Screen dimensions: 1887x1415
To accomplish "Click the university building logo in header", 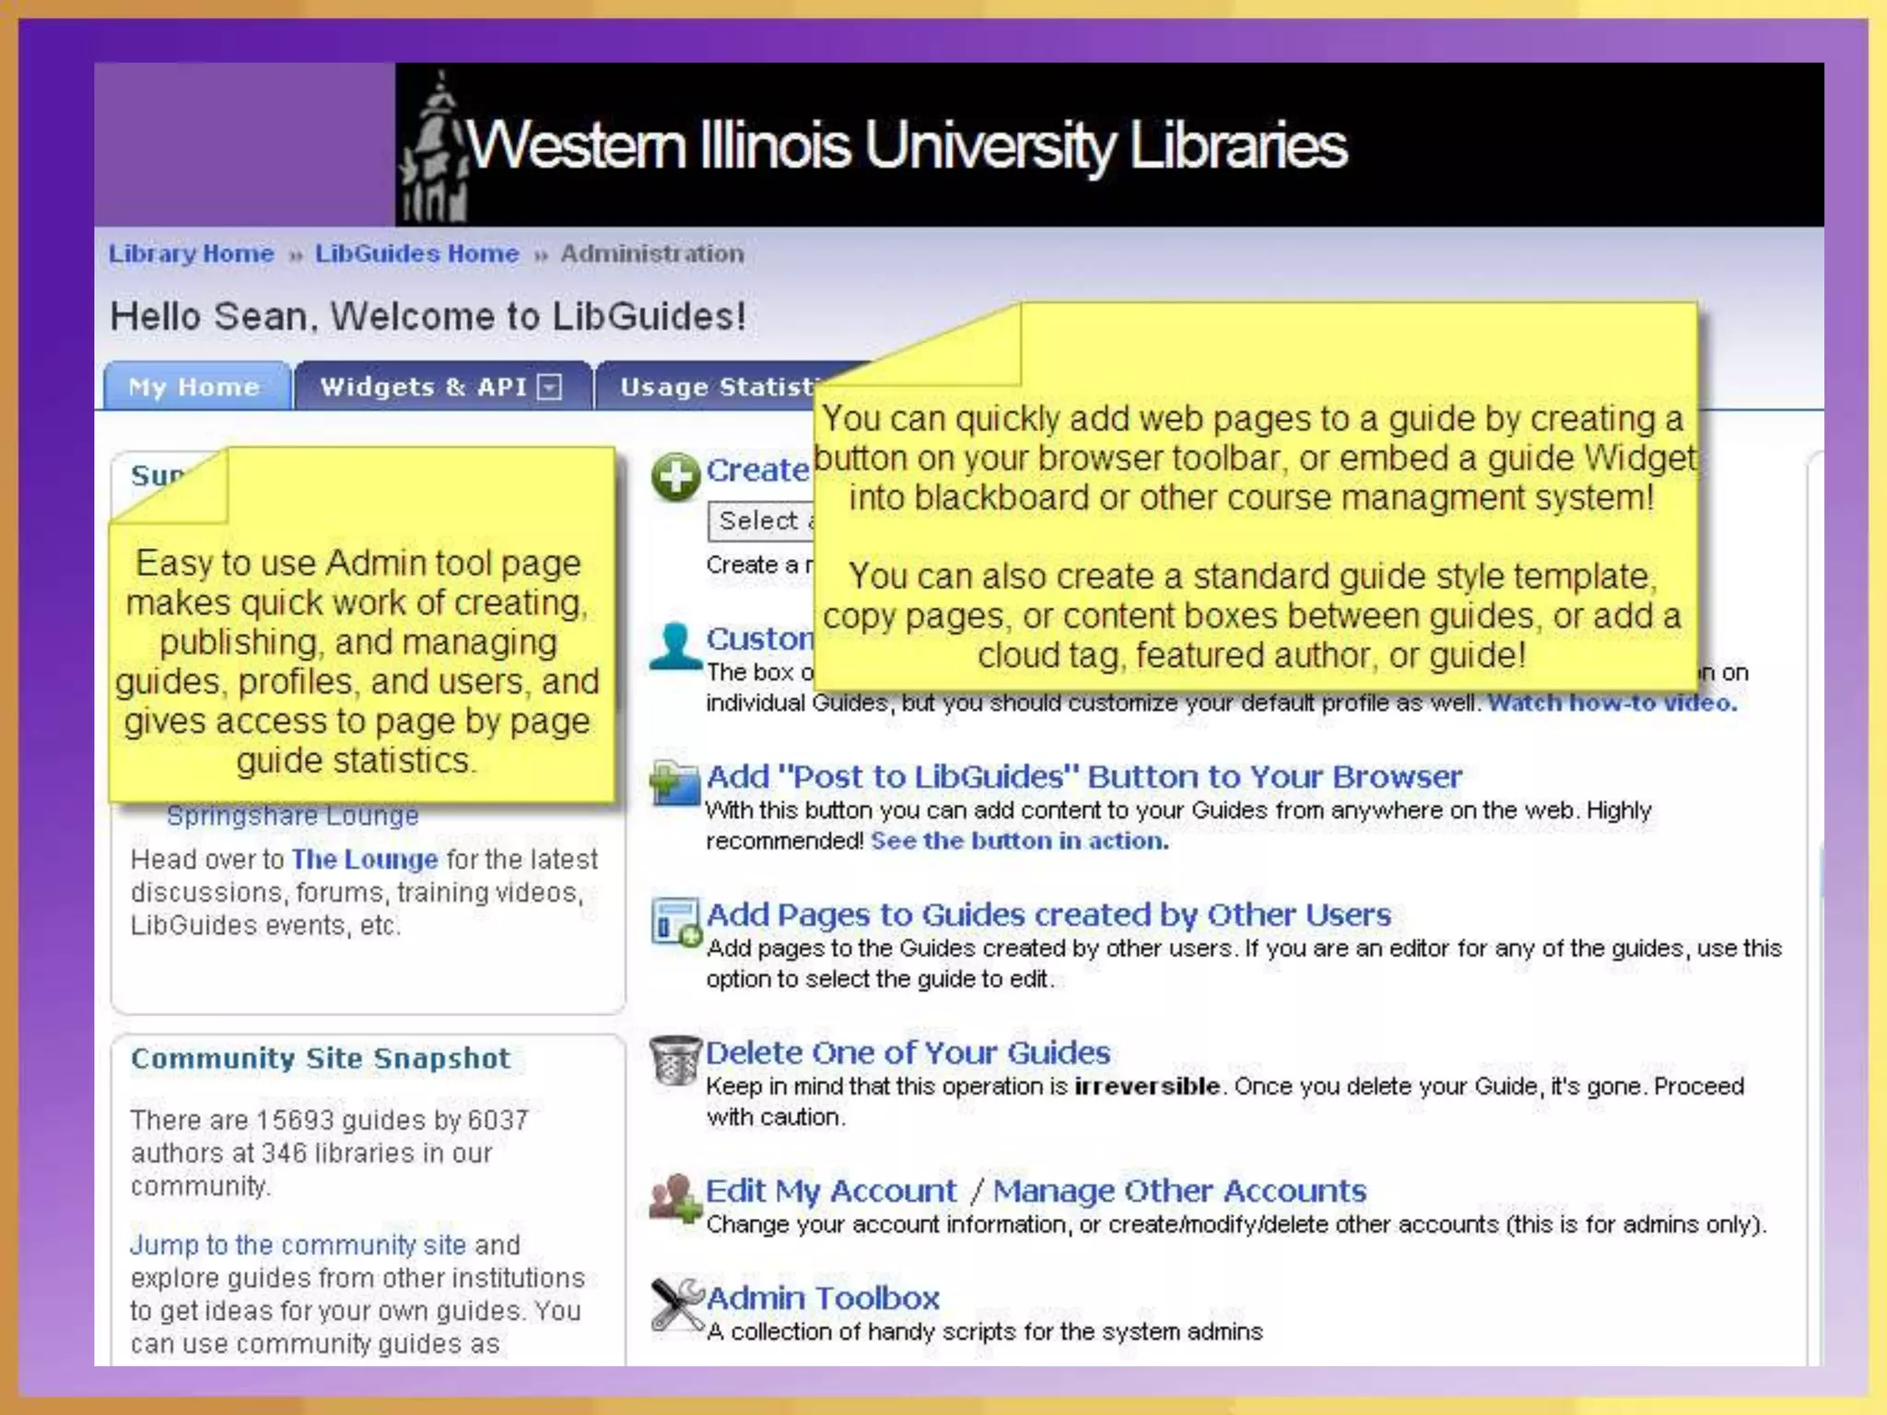I will [x=435, y=147].
